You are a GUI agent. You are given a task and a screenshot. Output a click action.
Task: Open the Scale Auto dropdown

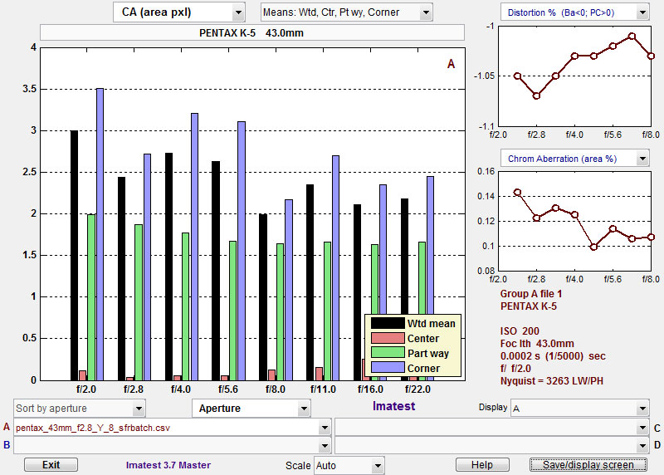pos(349,466)
